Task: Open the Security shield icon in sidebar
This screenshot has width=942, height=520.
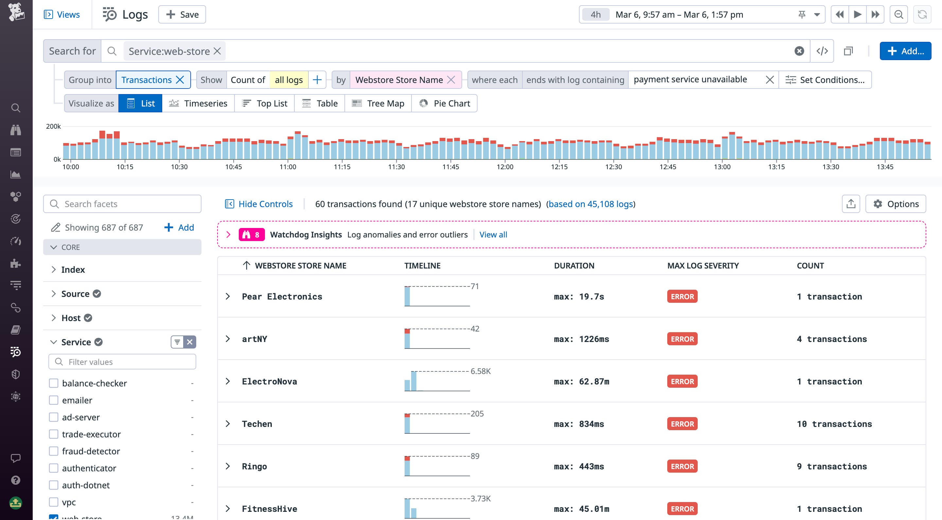Action: [x=15, y=373]
